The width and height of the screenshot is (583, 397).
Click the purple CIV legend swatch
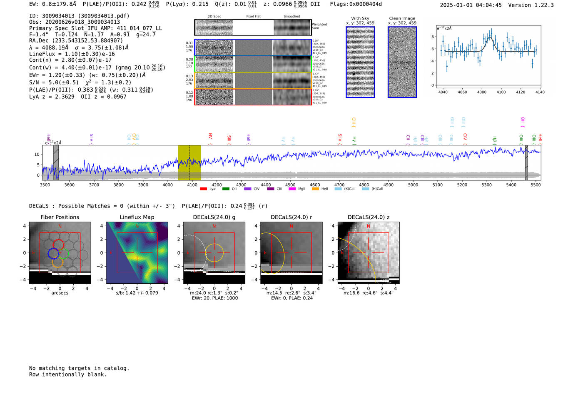tap(248, 189)
